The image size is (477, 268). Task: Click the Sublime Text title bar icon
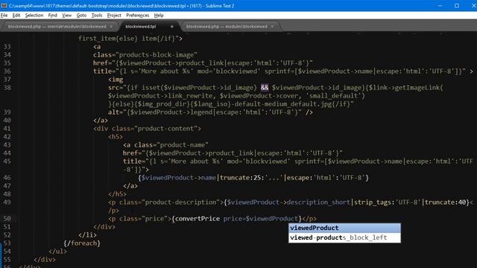pos(4,5)
